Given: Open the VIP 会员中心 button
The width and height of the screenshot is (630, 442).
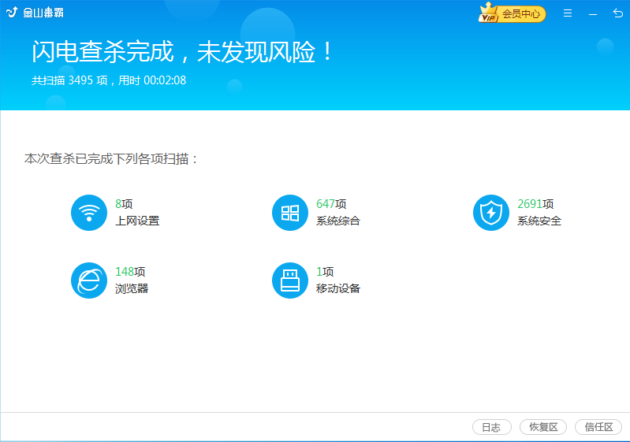Looking at the screenshot, I should tap(513, 13).
